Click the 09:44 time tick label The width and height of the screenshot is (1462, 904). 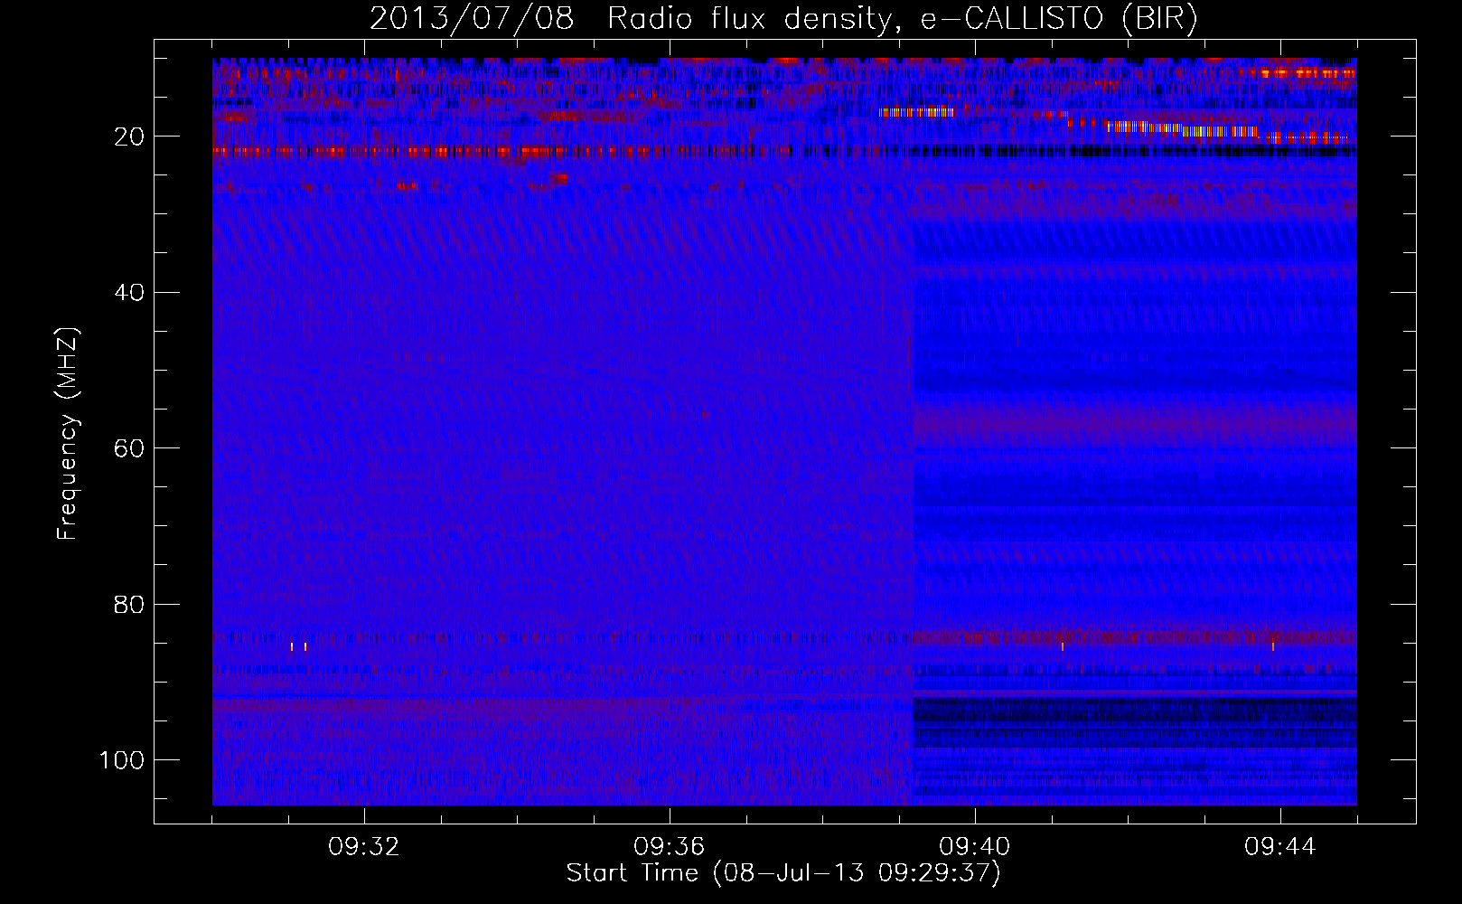pyautogui.click(x=1280, y=847)
